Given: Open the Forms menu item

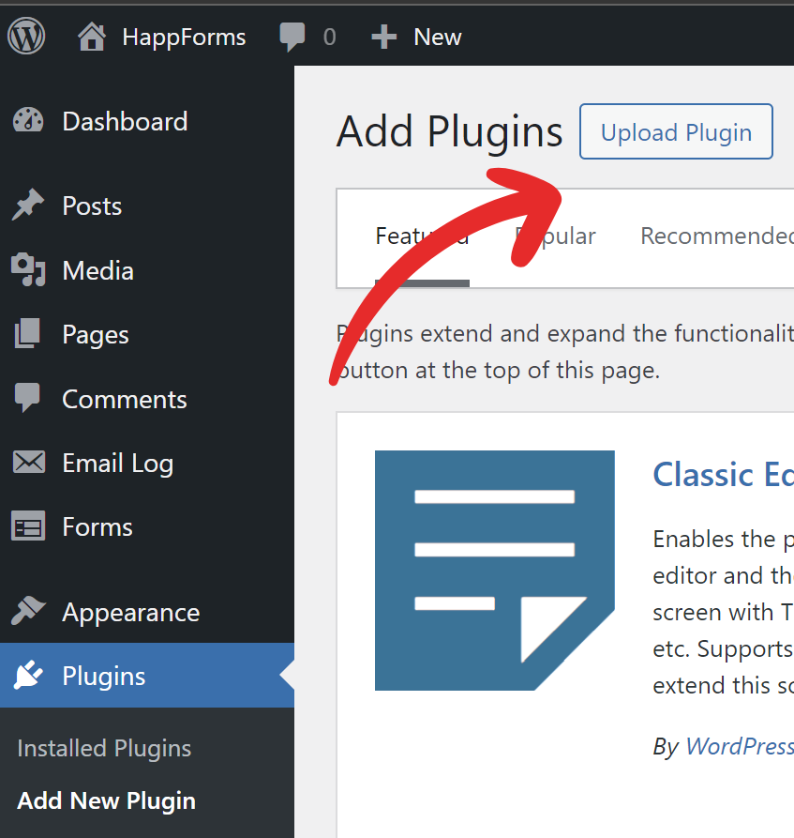Looking at the screenshot, I should 97,527.
